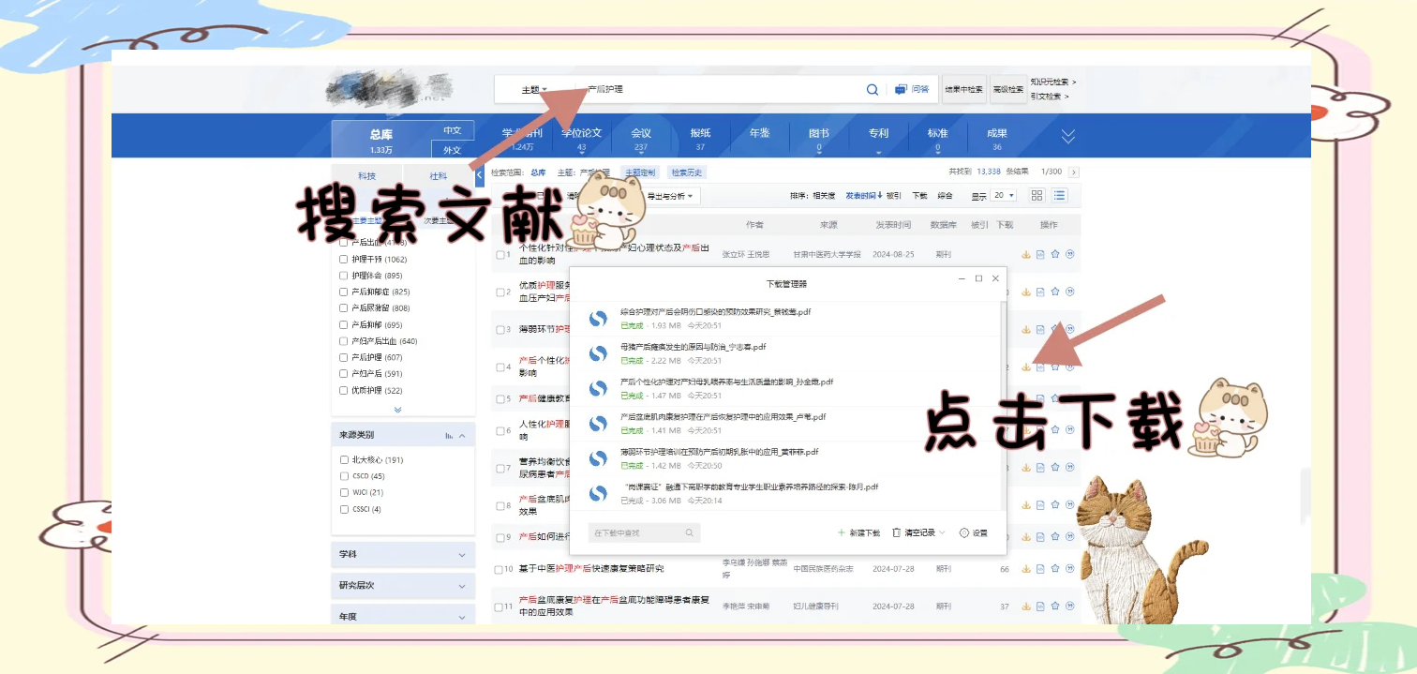This screenshot has height=674, width=1417.
Task: Click 检索历史 button
Action: coord(686,172)
